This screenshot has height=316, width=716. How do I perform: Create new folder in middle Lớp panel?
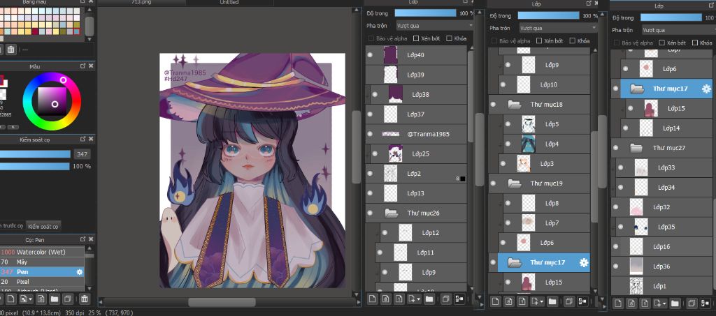(x=552, y=301)
